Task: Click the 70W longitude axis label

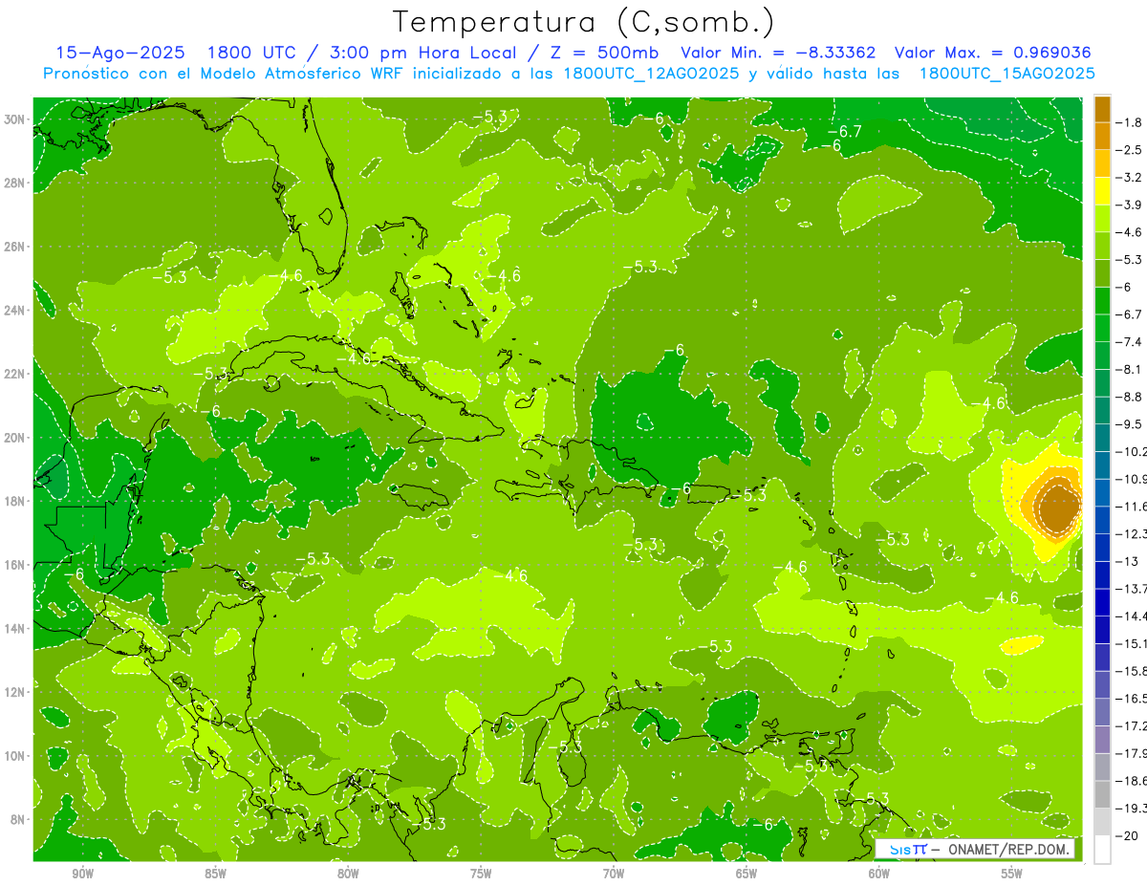Action: (614, 874)
